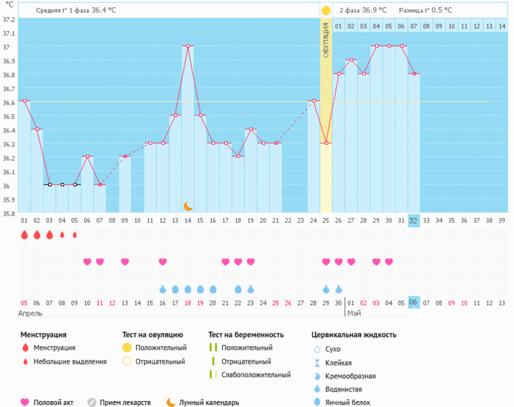
Task: Click the moon icon on cycle day 14
Action: (188, 206)
